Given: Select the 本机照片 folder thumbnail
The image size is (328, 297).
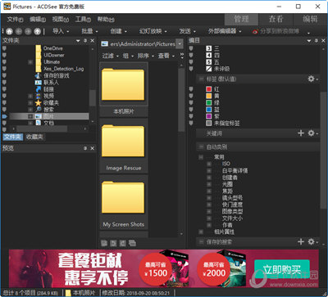Looking at the screenshot, I should [124, 89].
